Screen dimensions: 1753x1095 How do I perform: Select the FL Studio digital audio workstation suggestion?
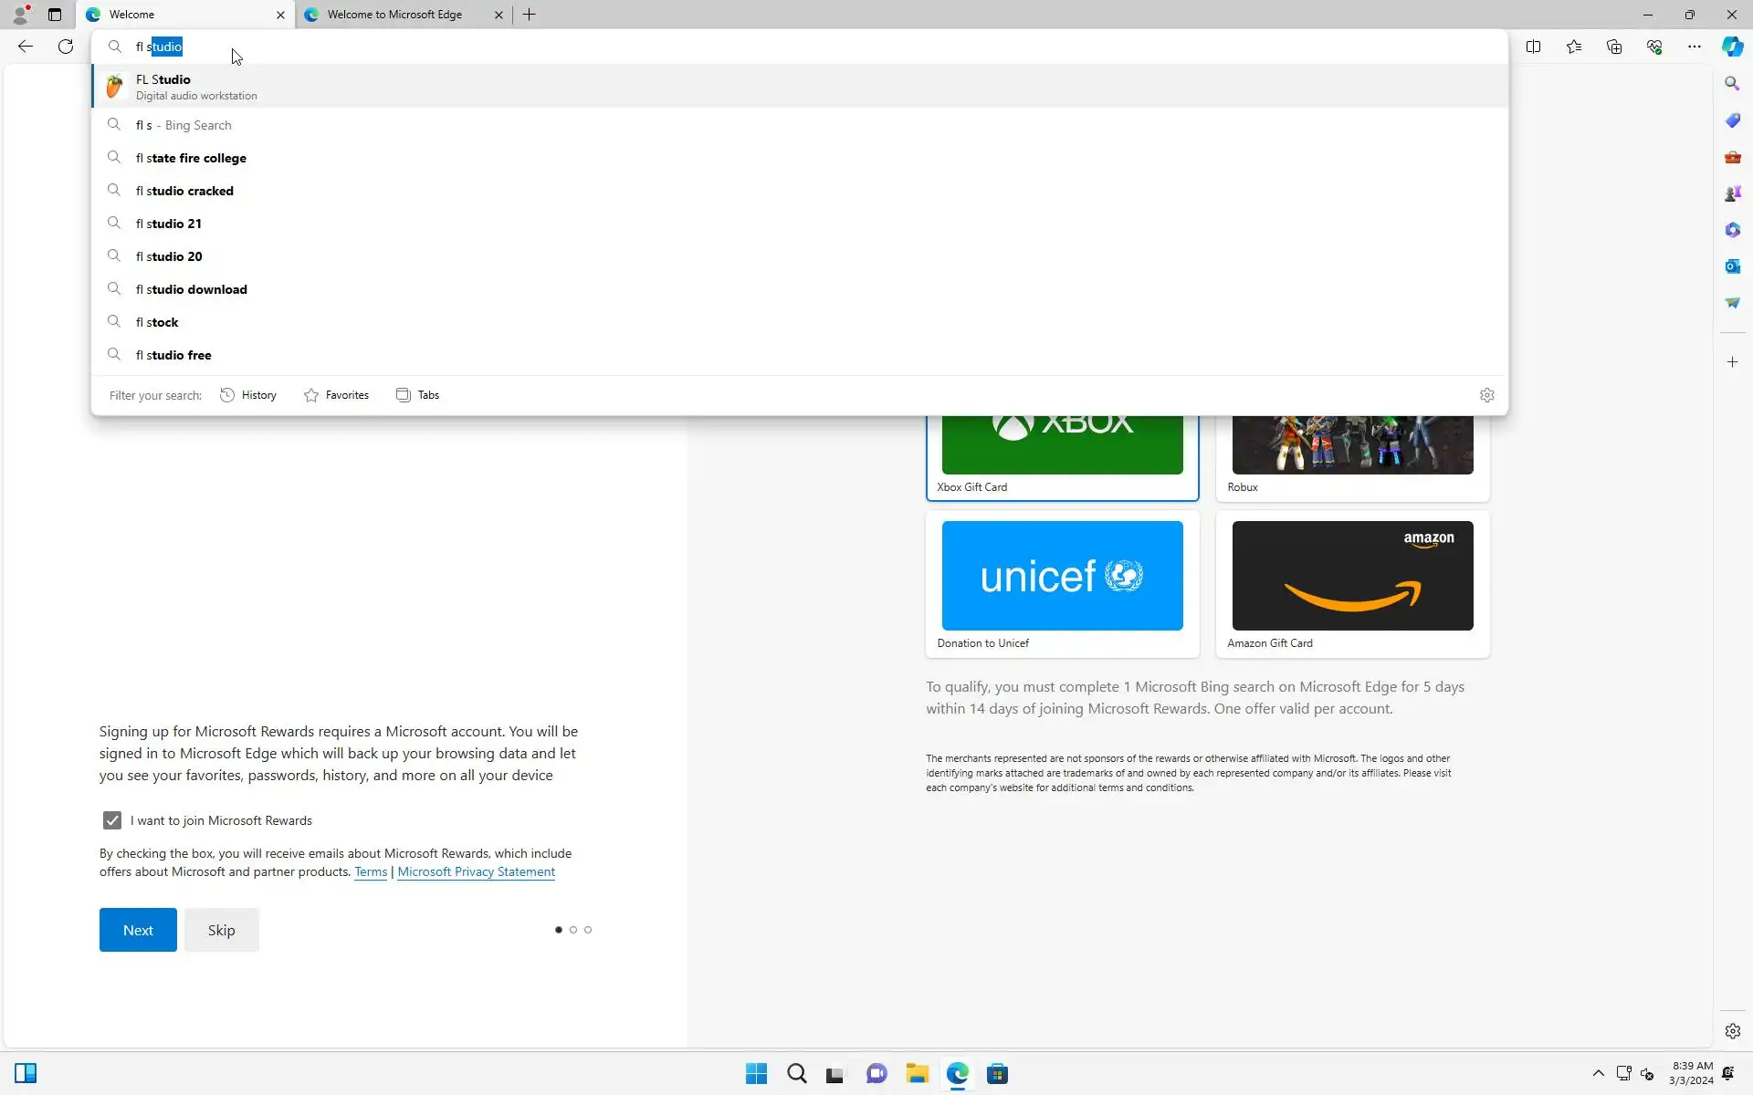(196, 87)
